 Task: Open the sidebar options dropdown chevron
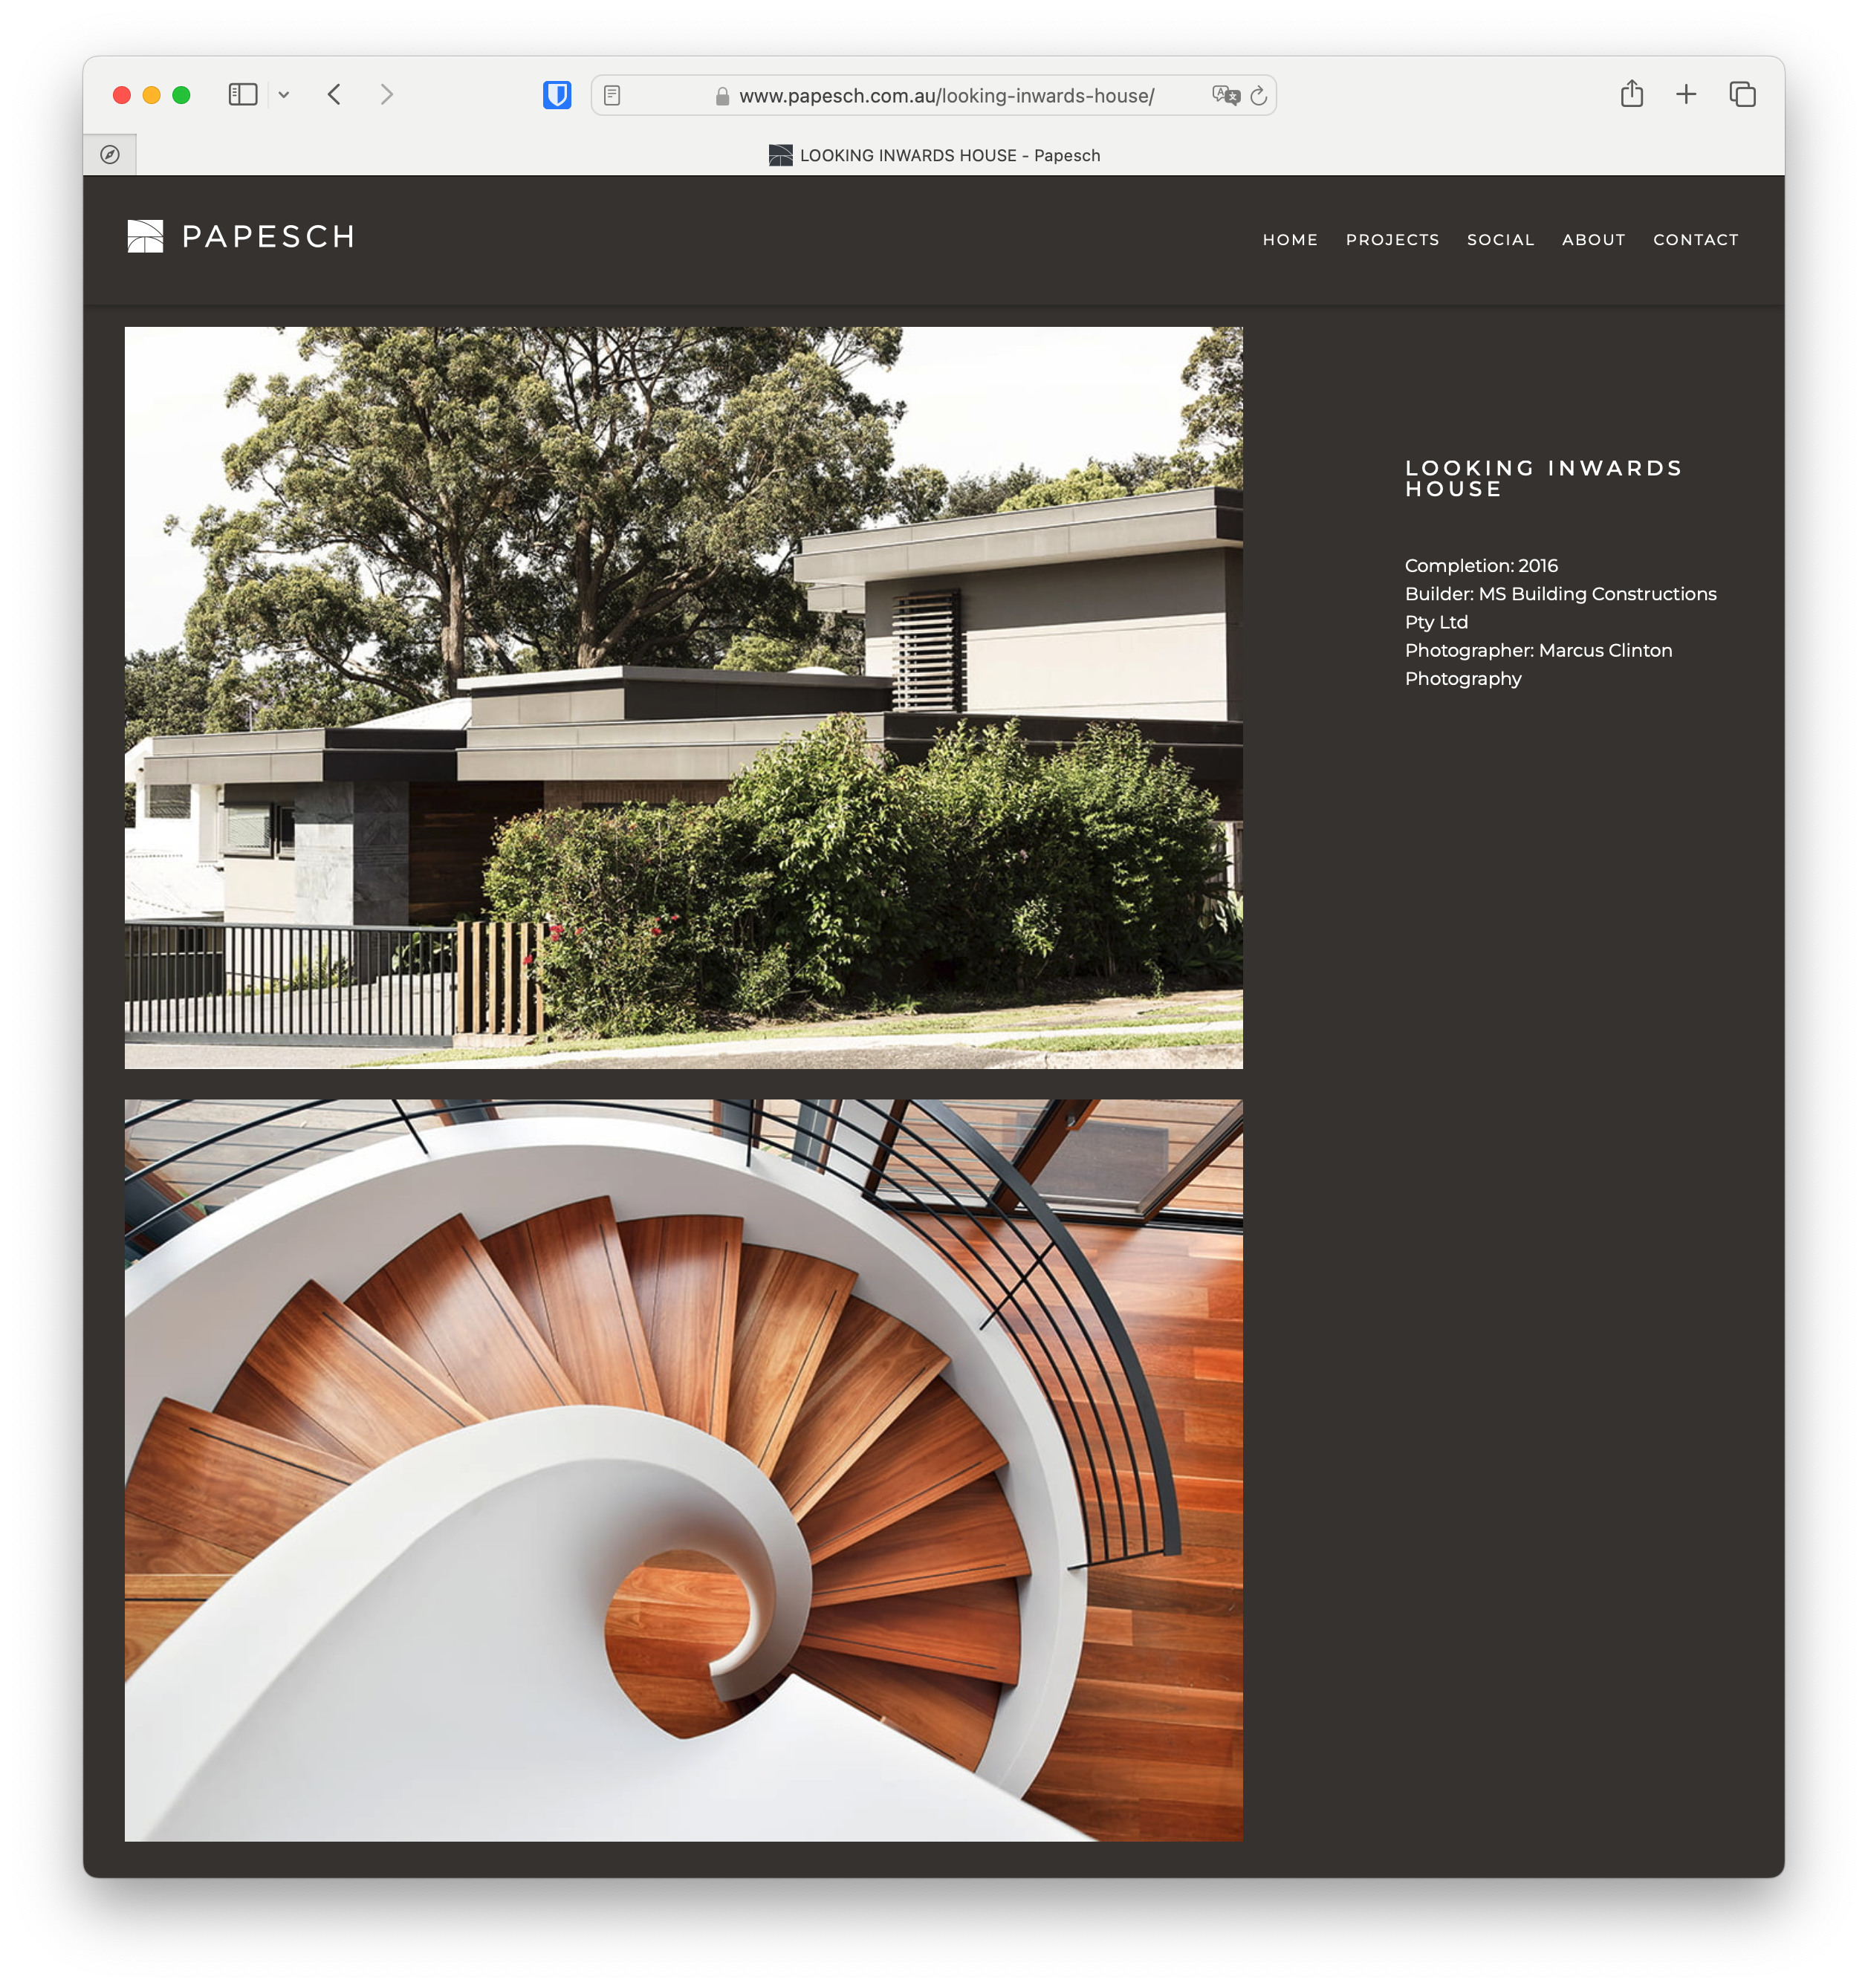pyautogui.click(x=284, y=95)
